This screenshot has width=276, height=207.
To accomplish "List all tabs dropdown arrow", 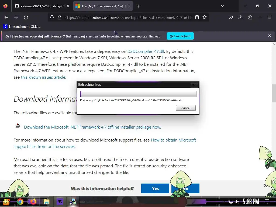I will click(222, 6).
